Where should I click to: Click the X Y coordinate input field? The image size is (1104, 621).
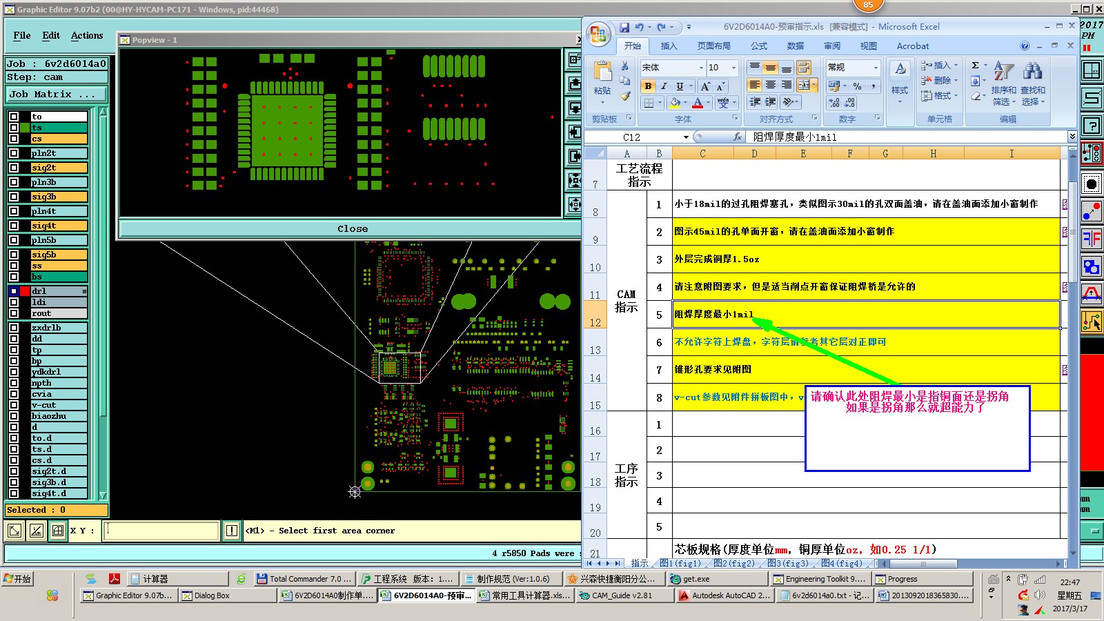pyautogui.click(x=161, y=531)
